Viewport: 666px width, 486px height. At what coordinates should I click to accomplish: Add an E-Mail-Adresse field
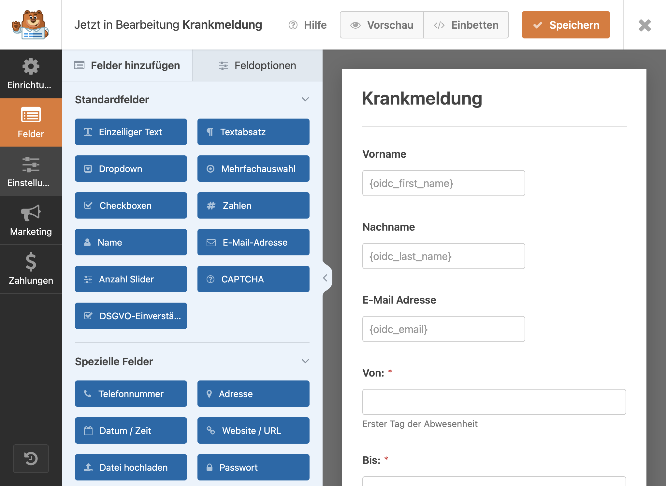pyautogui.click(x=253, y=242)
